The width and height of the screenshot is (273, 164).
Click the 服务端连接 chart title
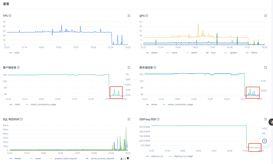(146, 67)
